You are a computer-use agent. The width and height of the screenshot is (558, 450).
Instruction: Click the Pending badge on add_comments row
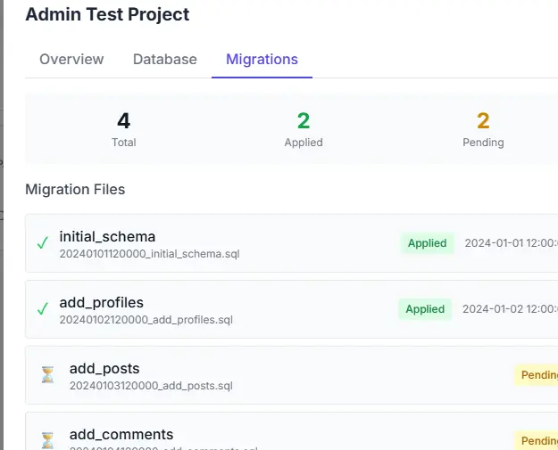click(537, 441)
